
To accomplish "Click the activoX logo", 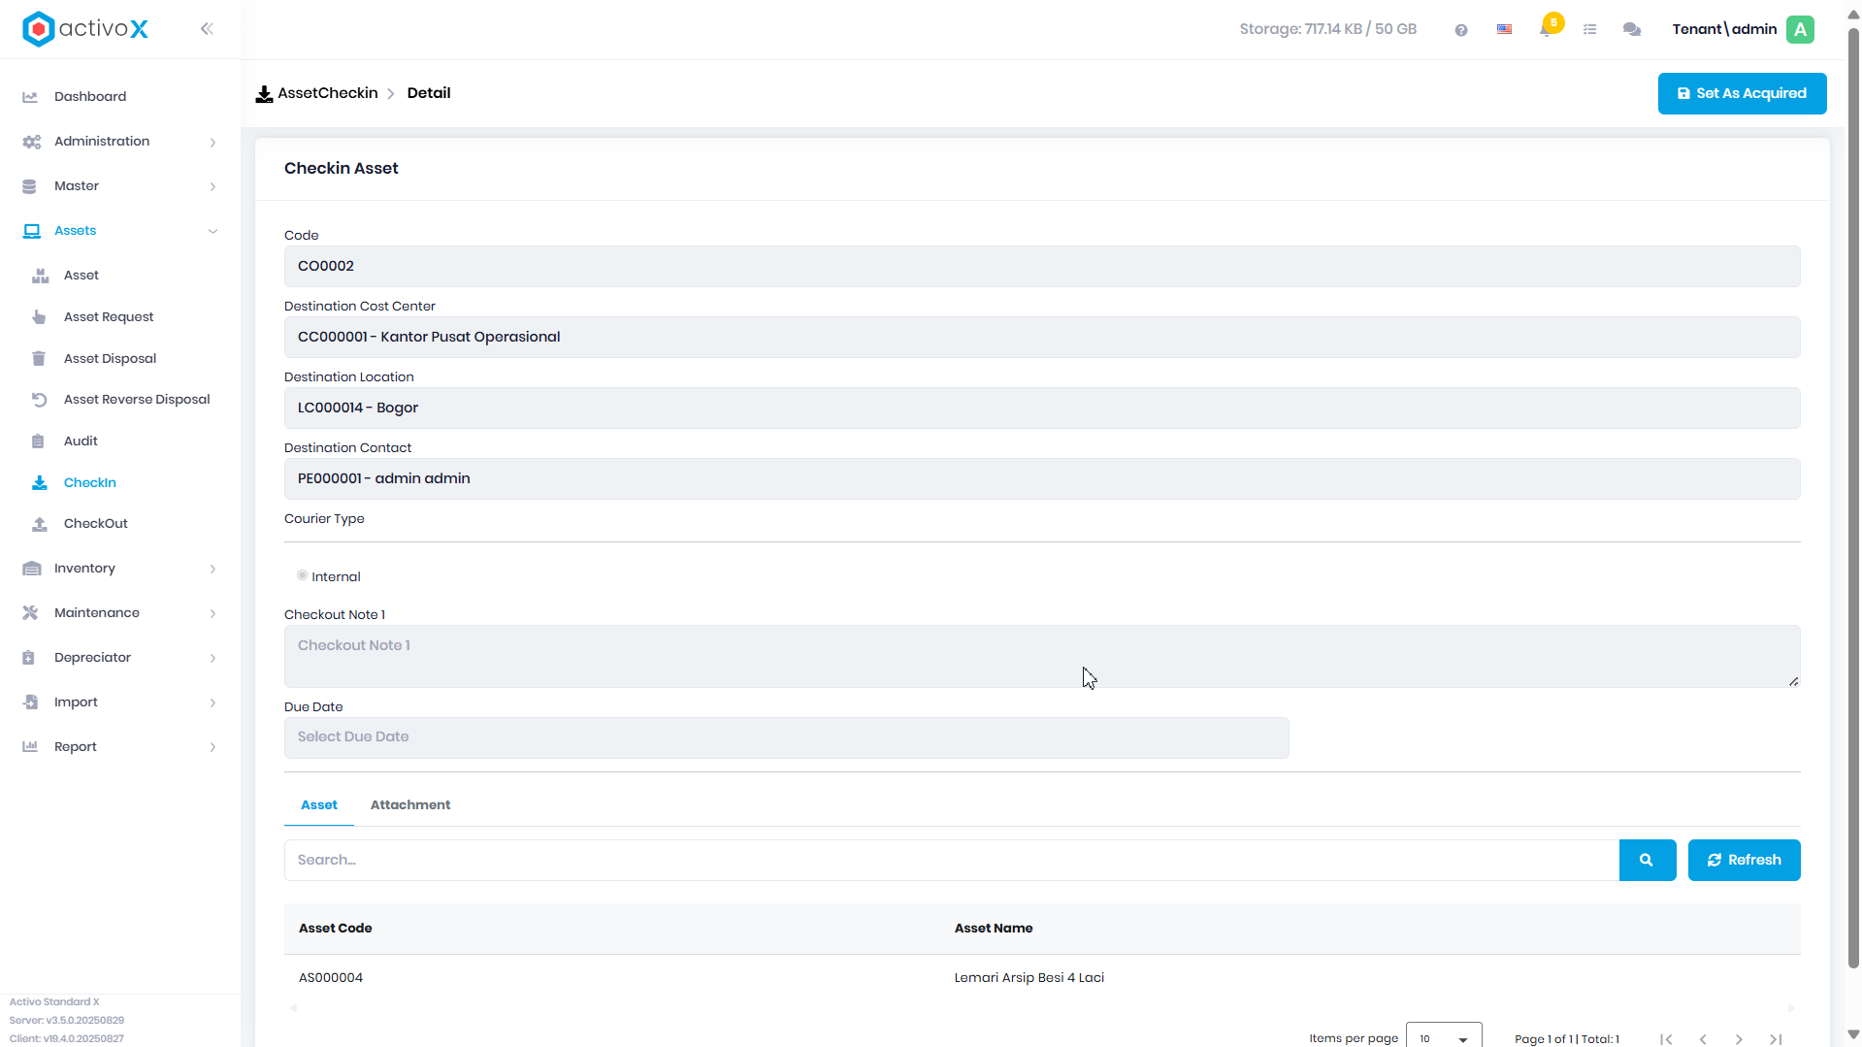I will [x=85, y=29].
